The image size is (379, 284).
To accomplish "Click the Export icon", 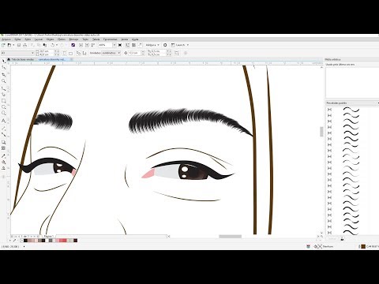I will click(87, 45).
